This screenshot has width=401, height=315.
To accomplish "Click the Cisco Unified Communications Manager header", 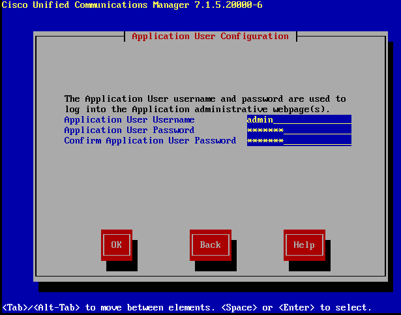I will [x=132, y=5].
